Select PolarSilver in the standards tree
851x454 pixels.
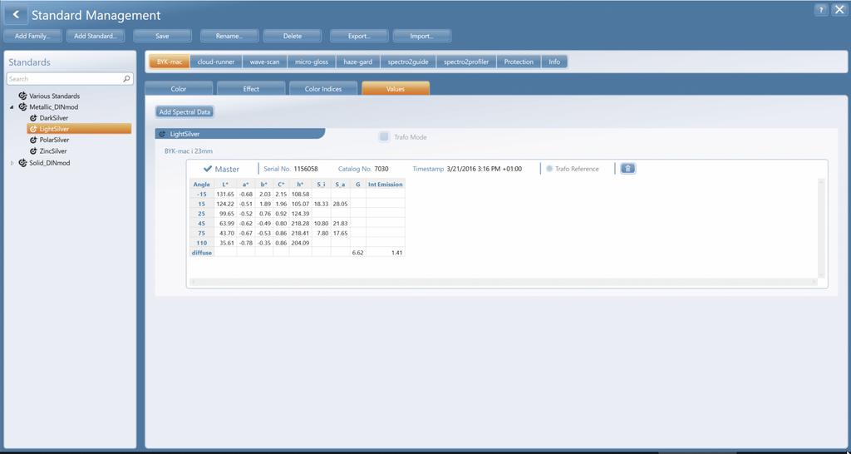54,141
